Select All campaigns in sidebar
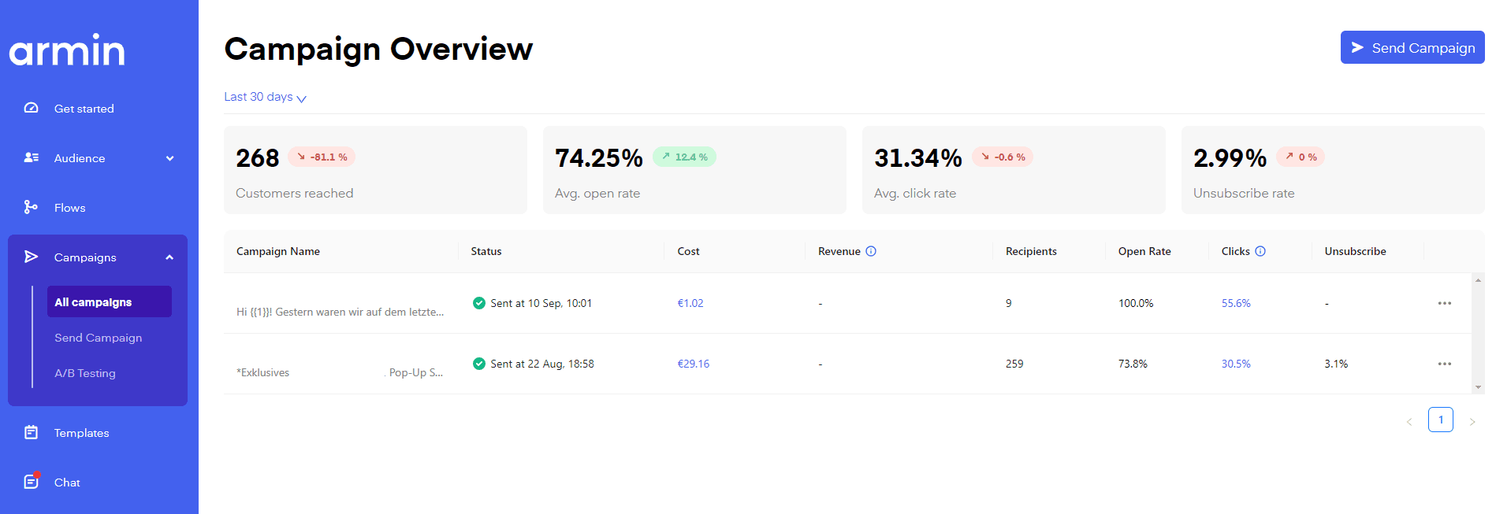1496x514 pixels. (x=109, y=301)
